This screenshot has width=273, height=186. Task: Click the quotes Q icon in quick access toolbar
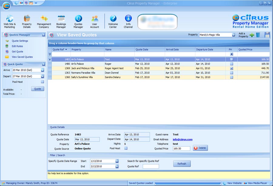tap(26, 3)
